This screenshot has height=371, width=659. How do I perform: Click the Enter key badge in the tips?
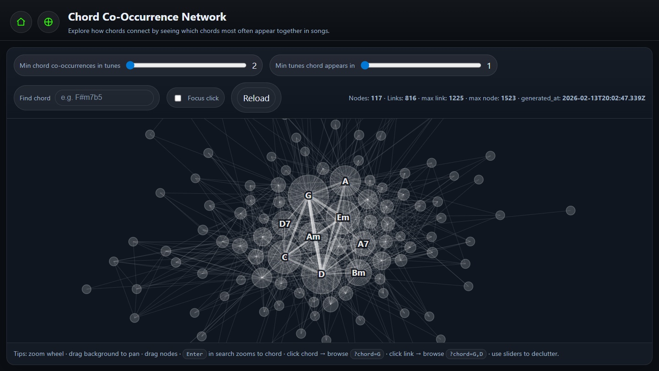194,354
